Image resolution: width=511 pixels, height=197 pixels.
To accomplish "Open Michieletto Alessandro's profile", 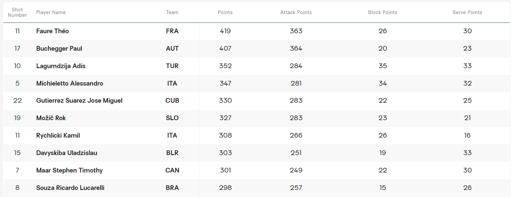I will point(70,84).
